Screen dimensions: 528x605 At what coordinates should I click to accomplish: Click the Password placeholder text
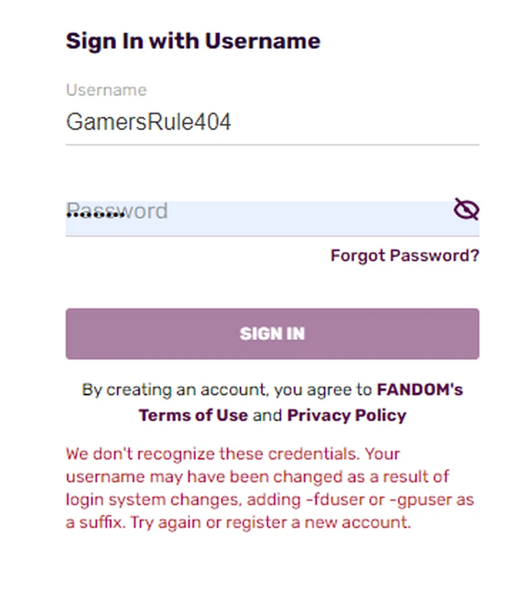pos(116,211)
